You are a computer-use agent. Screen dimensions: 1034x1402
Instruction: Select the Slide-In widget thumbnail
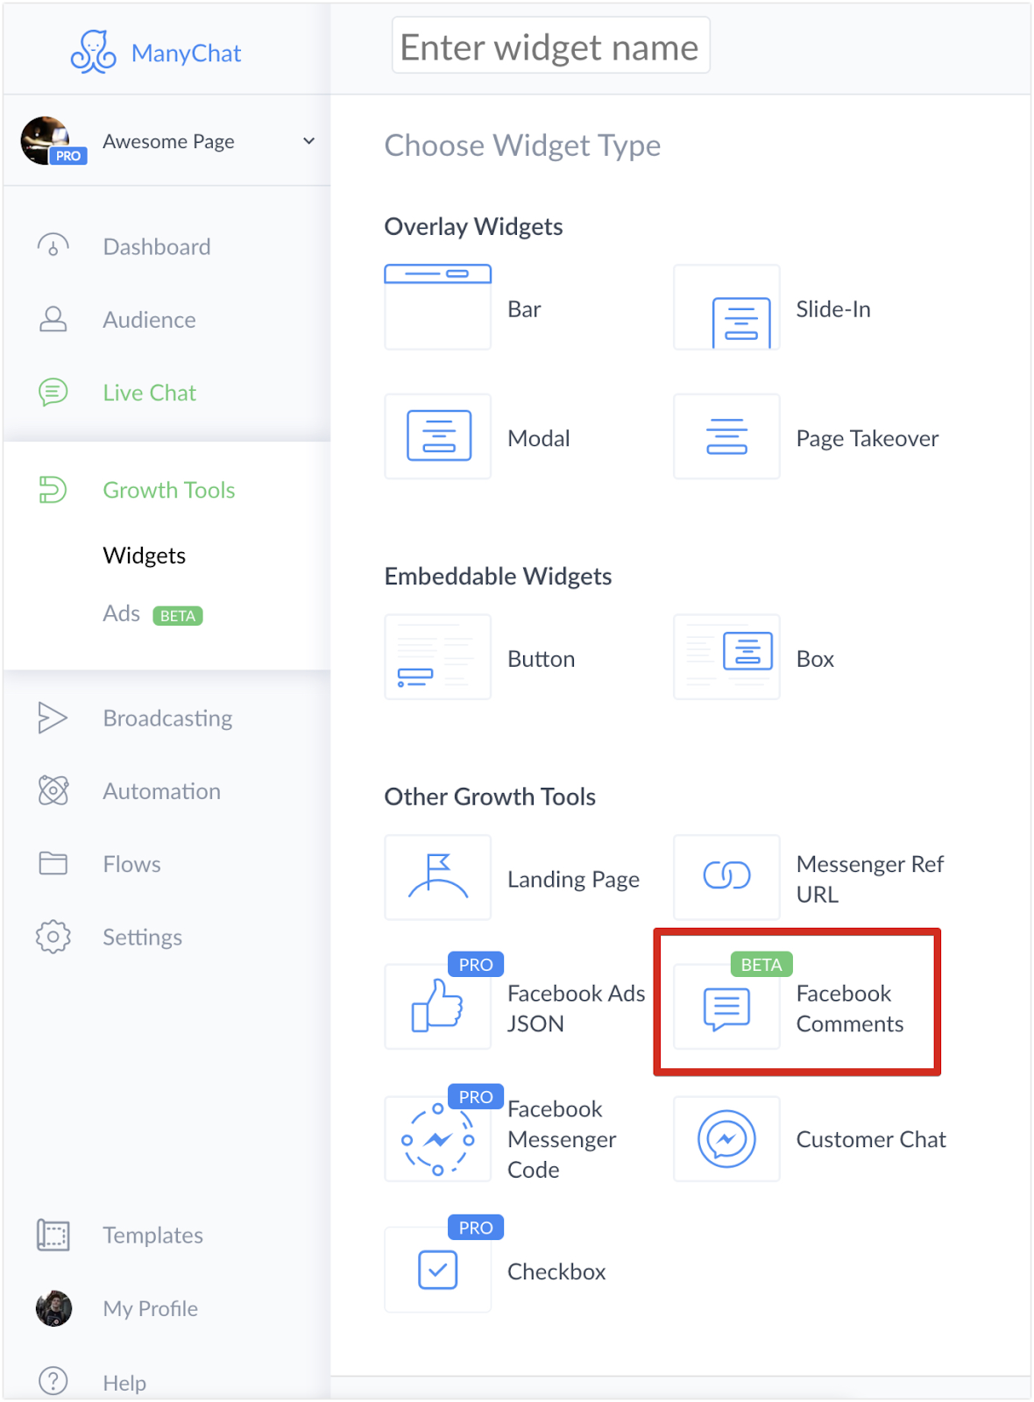pyautogui.click(x=726, y=307)
